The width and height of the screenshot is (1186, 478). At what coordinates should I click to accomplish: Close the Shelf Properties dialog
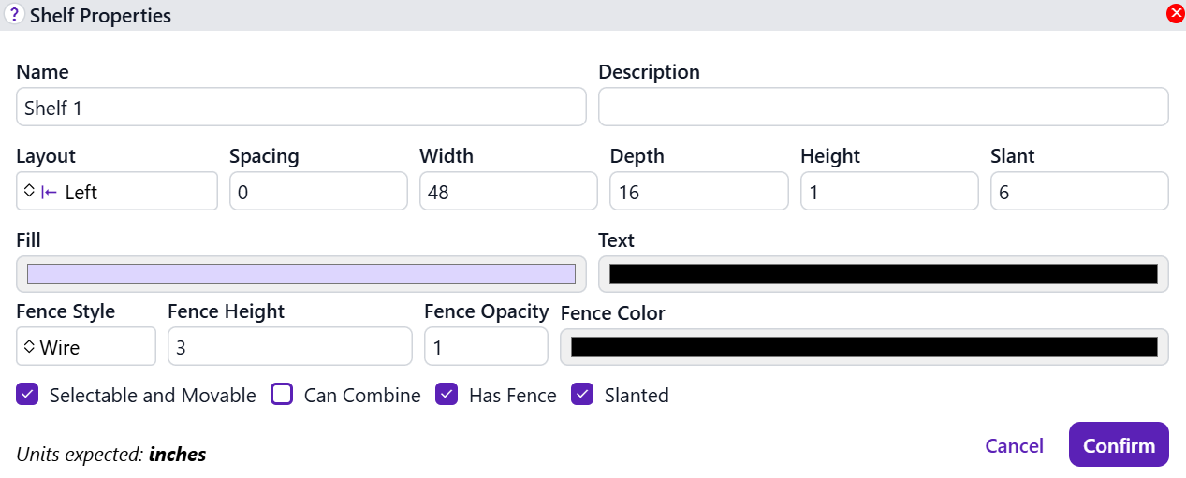pos(1175,14)
